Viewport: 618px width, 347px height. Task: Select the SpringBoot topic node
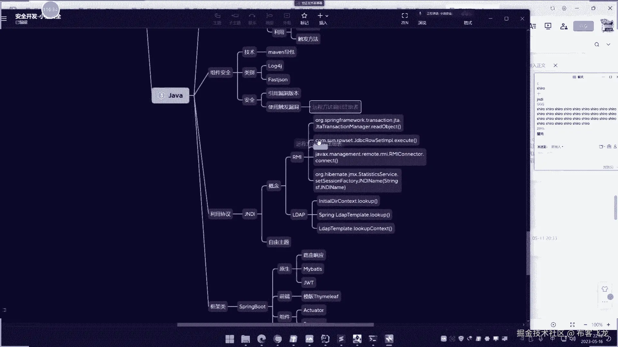tap(252, 307)
